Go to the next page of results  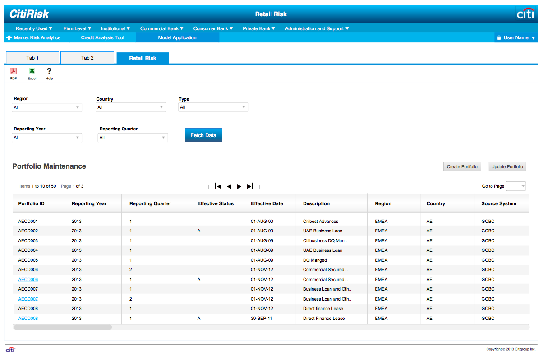click(x=239, y=186)
